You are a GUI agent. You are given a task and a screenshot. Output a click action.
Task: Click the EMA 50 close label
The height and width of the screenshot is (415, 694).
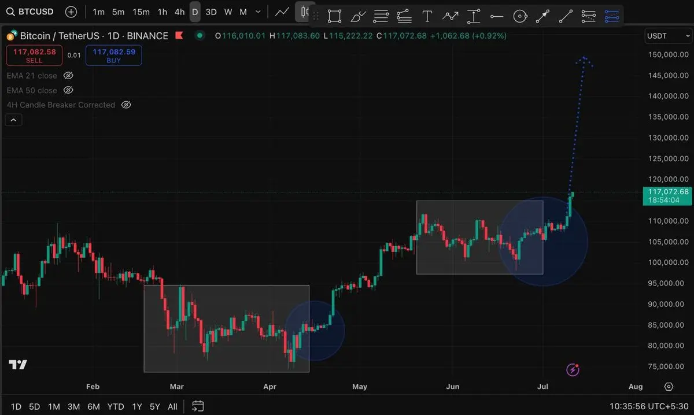click(32, 90)
